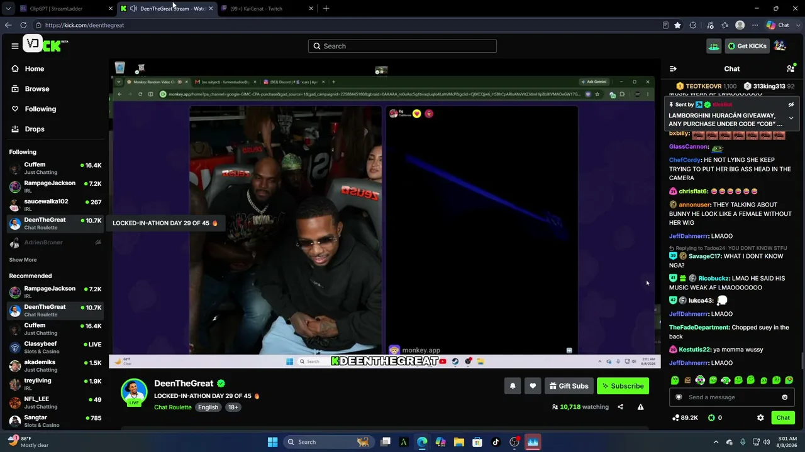Switch to the ClipGPT StreamLadder tab
Screen dimensions: 805x452
click(x=67, y=9)
